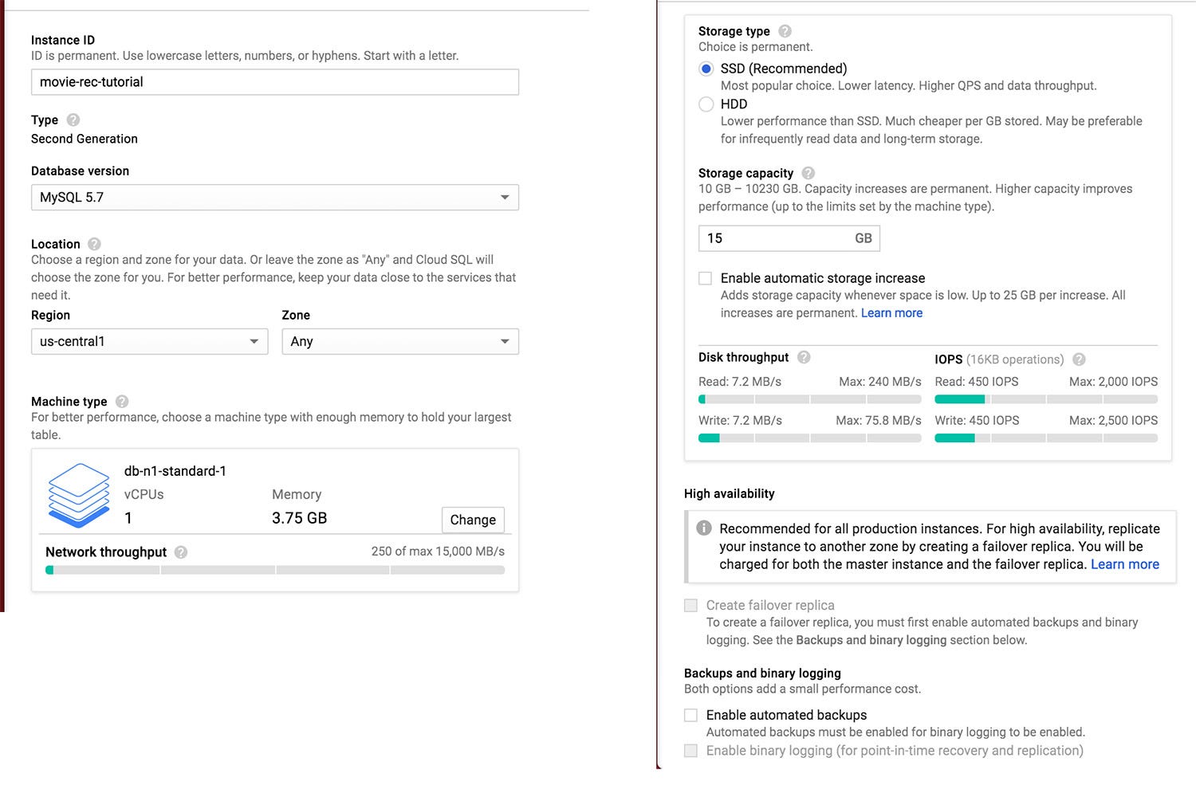Click the Storage type help icon

pyautogui.click(x=785, y=31)
